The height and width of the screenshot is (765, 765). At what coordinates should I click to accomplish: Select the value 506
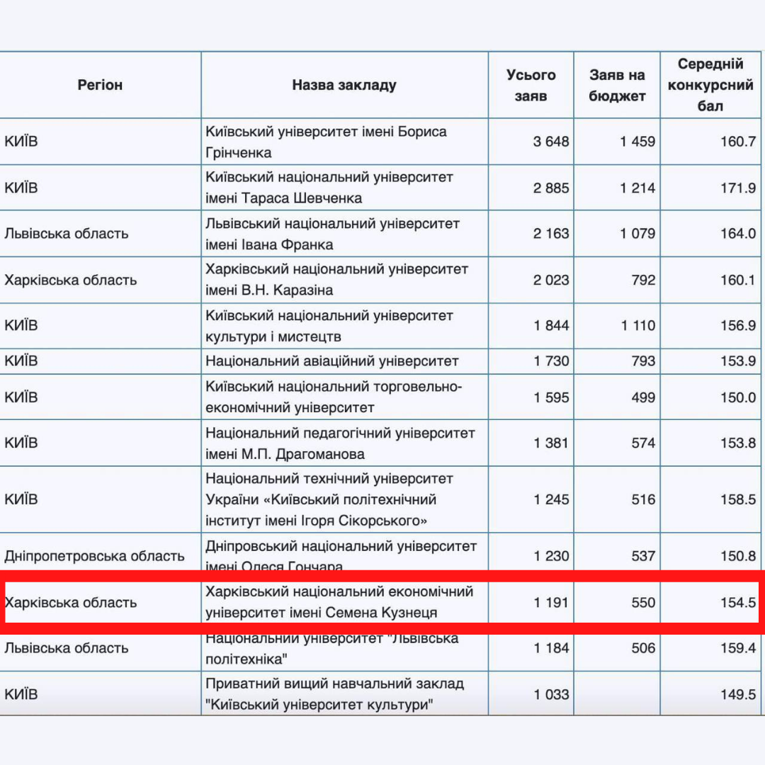643,648
